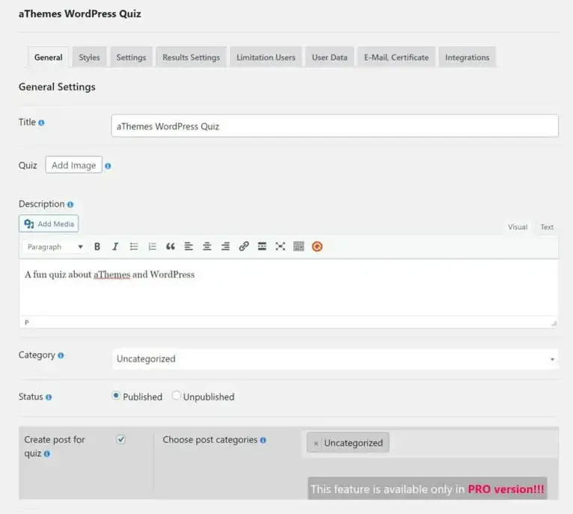The width and height of the screenshot is (573, 514).
Task: Open the User Data tab
Action: 330,58
